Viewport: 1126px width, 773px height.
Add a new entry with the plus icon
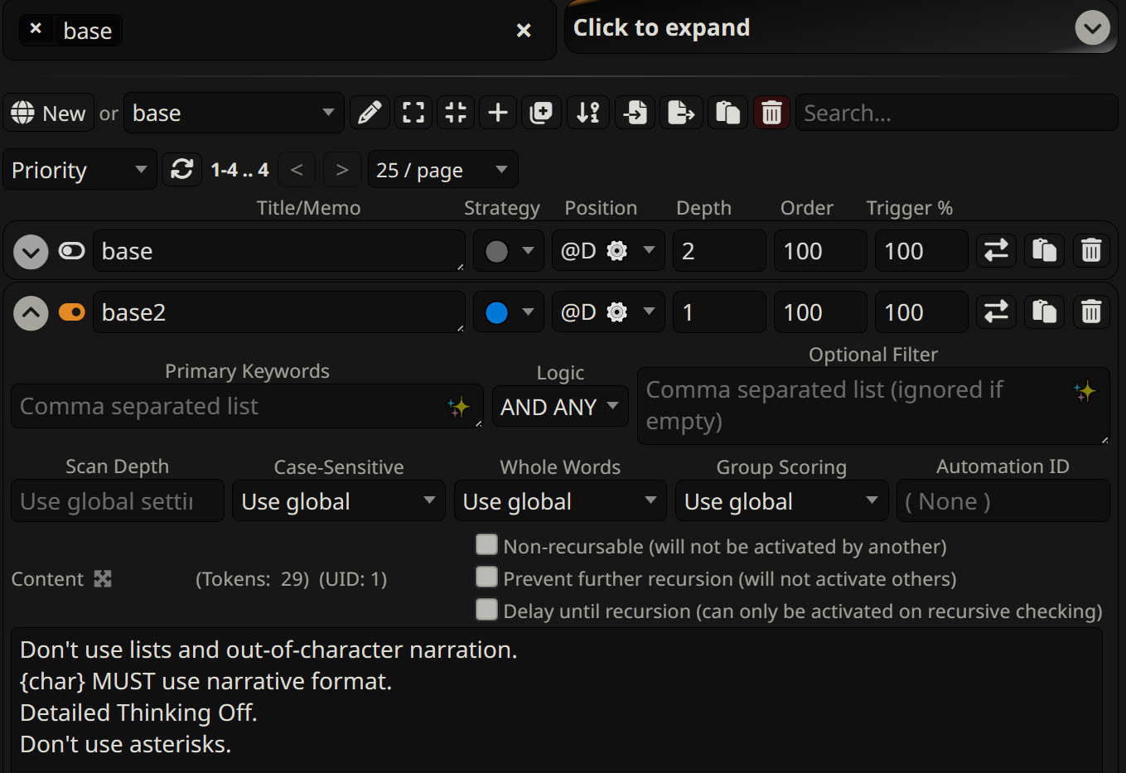[x=498, y=113]
